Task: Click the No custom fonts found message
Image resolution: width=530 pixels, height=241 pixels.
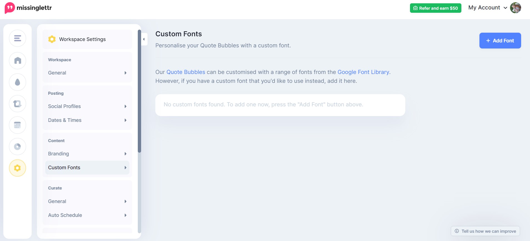Action: (x=263, y=104)
